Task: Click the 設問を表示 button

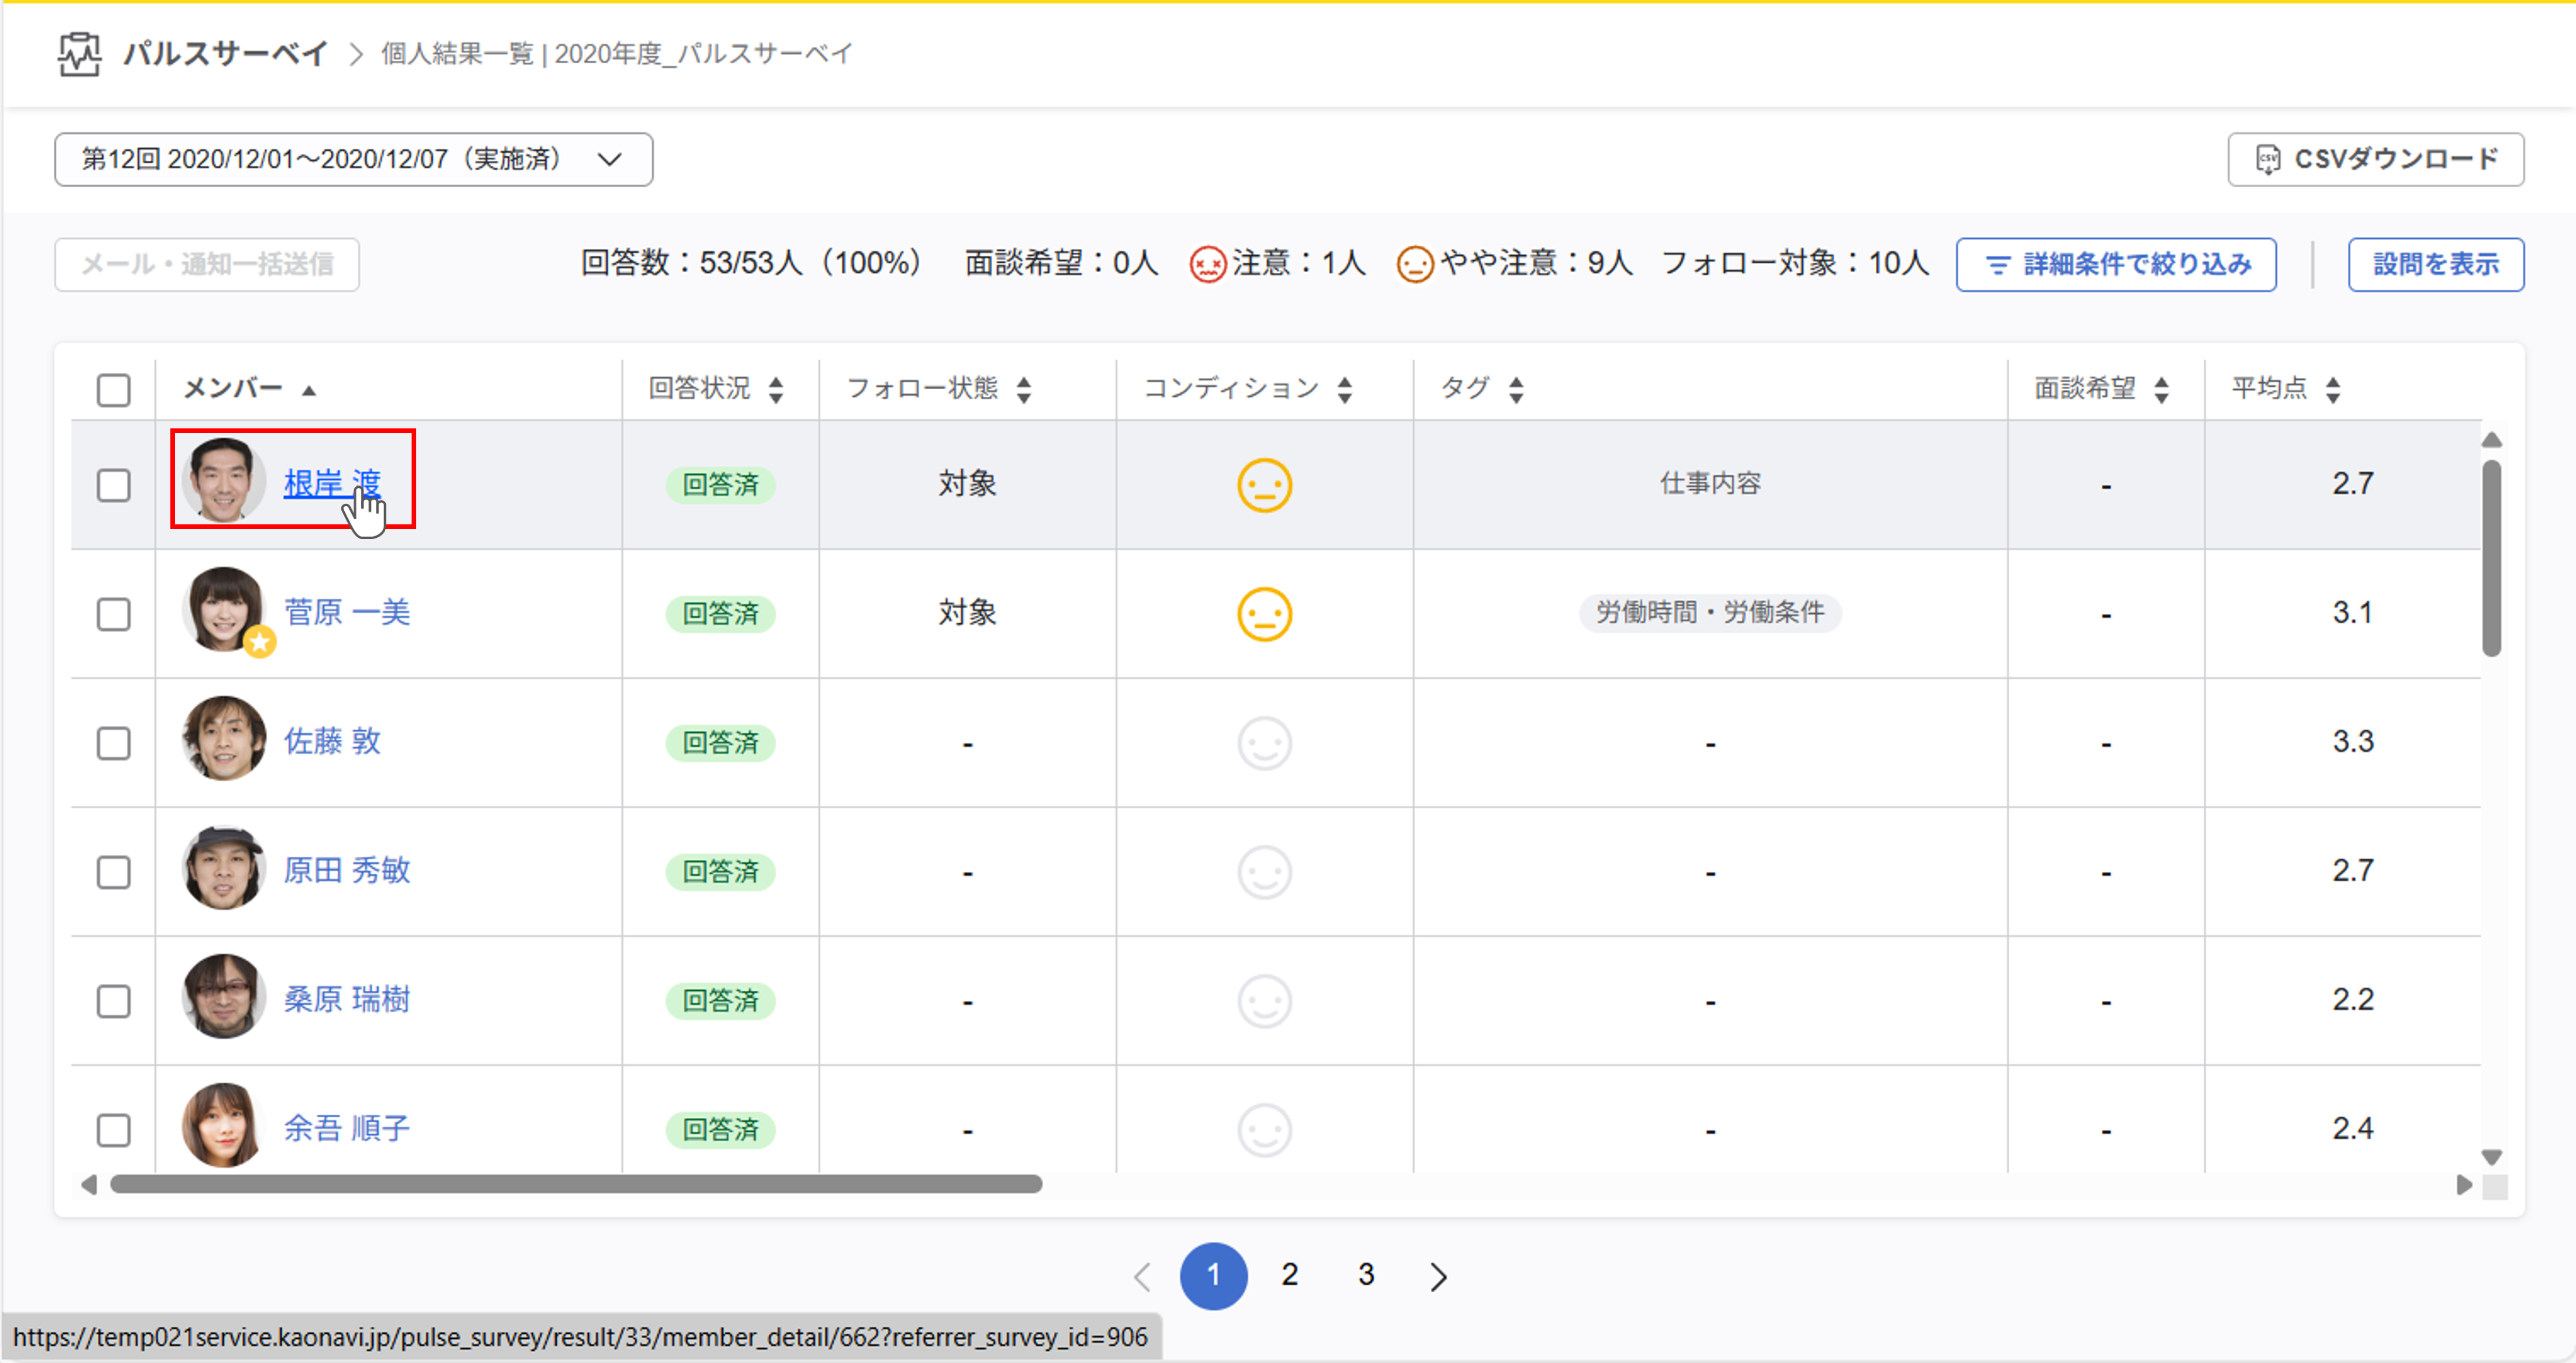Action: click(2435, 264)
